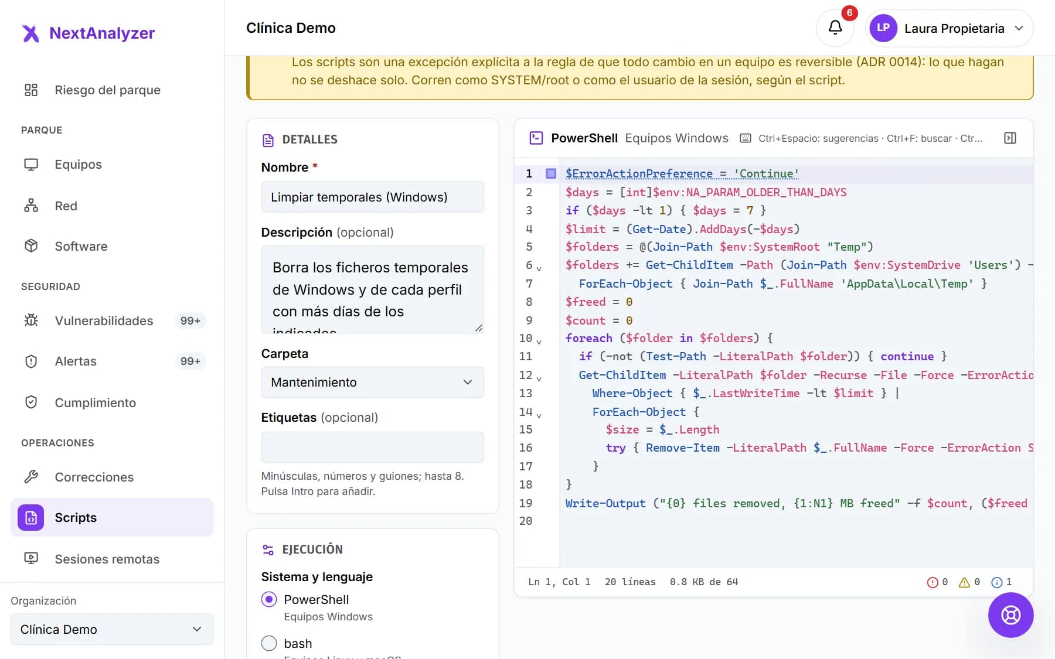Image resolution: width=1055 pixels, height=659 pixels.
Task: Click the Descripción text area
Action: tap(372, 289)
